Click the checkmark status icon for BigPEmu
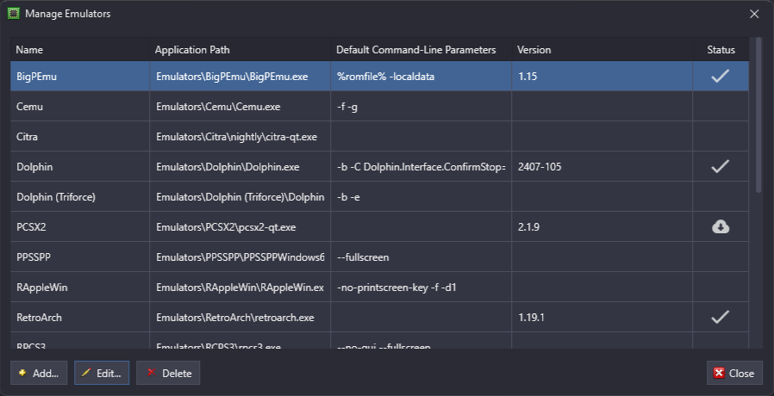The image size is (774, 396). point(721,76)
